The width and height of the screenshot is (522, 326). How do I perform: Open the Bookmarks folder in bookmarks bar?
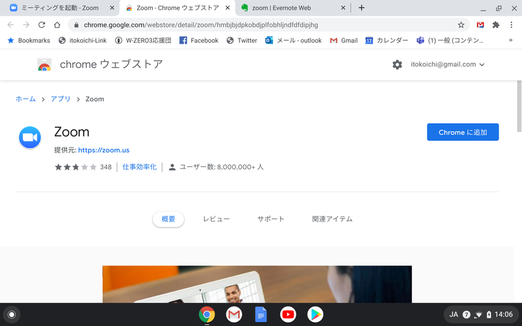[29, 40]
